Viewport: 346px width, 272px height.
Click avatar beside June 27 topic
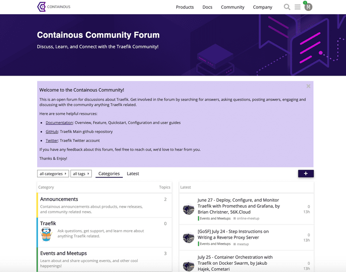(189, 209)
